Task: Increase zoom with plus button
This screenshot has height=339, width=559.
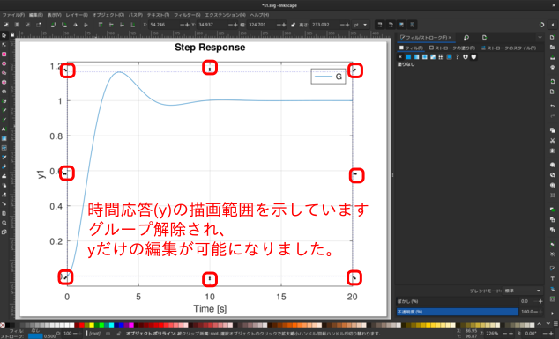Action: coord(511,334)
